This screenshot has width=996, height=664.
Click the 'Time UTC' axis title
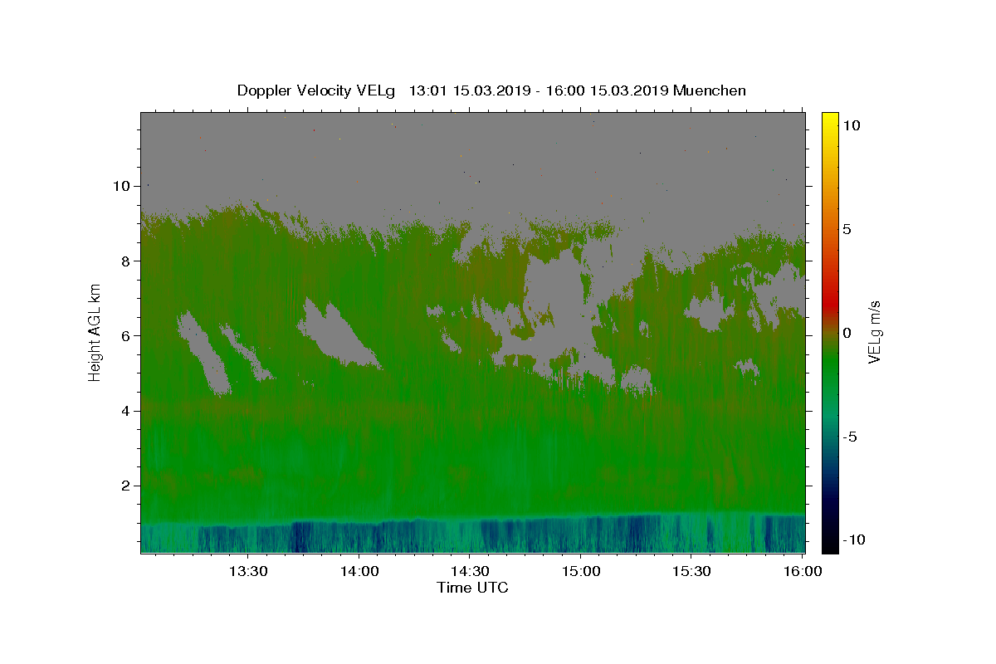[472, 588]
